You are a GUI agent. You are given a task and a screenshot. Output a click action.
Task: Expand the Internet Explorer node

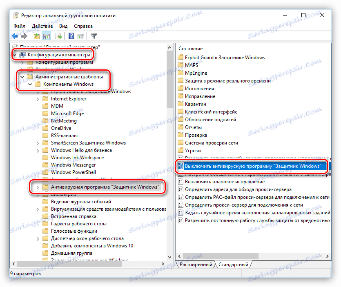(38, 99)
